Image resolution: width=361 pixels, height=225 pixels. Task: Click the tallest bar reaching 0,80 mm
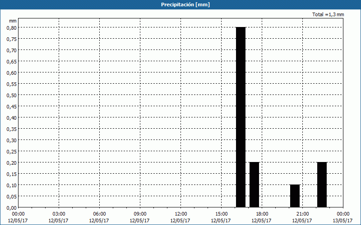click(241, 117)
